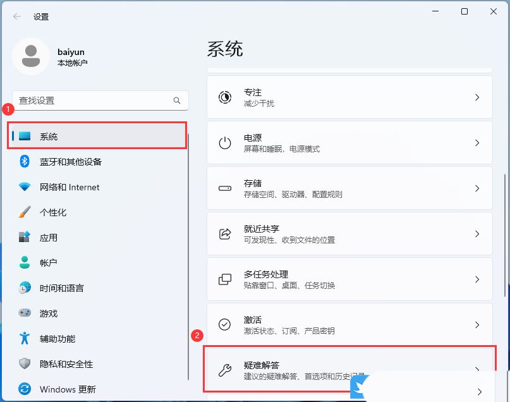Expand 专注 with its chevron arrow
Viewport: 510px width, 402px height.
[x=477, y=97]
